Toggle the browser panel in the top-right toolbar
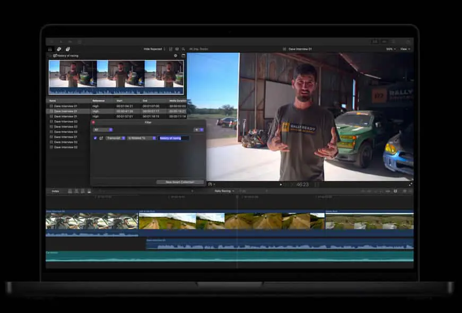The height and width of the screenshot is (313, 462). pos(375,42)
